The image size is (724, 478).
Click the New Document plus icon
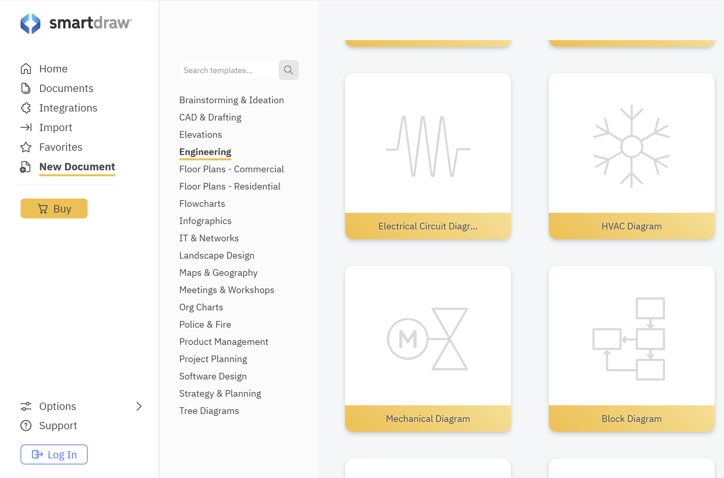(x=25, y=167)
